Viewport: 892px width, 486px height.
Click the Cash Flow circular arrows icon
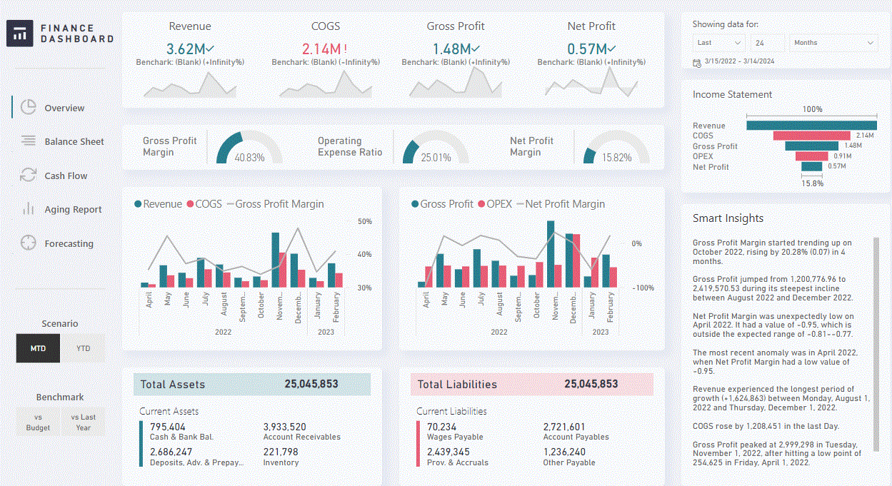click(27, 175)
